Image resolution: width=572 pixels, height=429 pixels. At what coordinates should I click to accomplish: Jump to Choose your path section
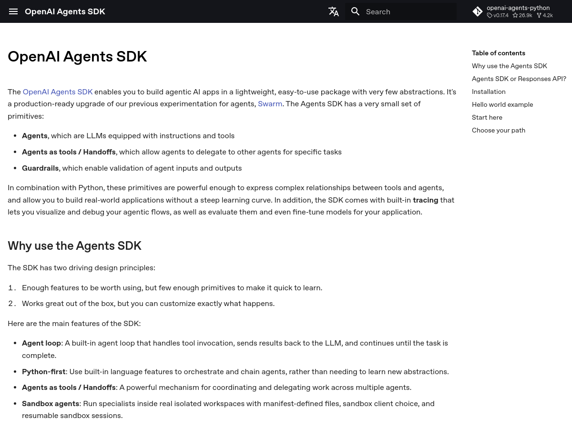[499, 130]
